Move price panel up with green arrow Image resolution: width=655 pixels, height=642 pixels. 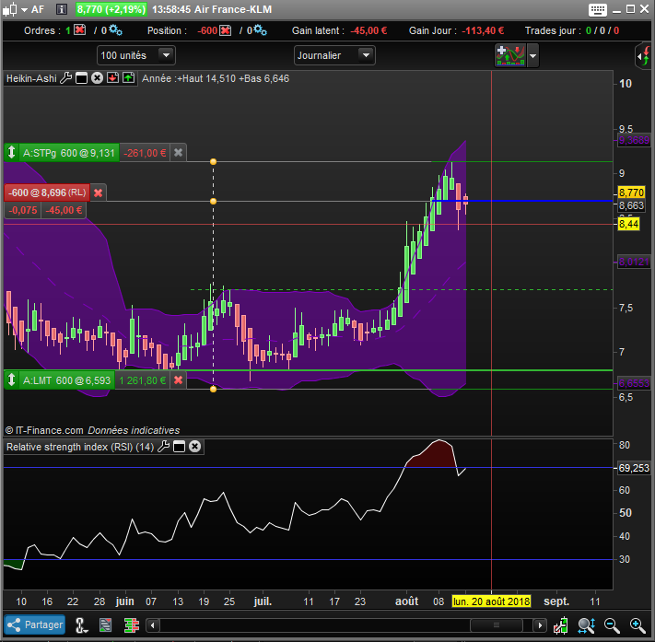[129, 77]
